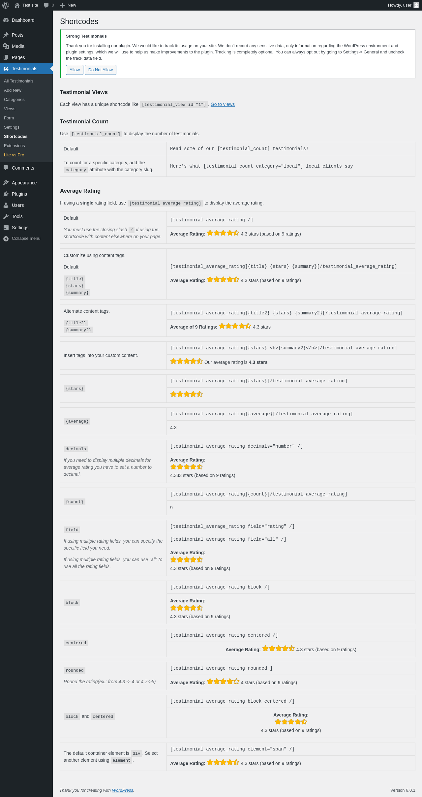Click the Tools wrench icon

tap(6, 216)
